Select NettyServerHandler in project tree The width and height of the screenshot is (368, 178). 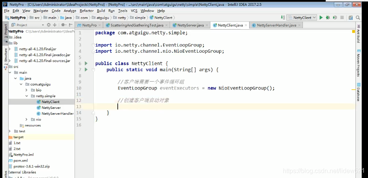(58, 114)
